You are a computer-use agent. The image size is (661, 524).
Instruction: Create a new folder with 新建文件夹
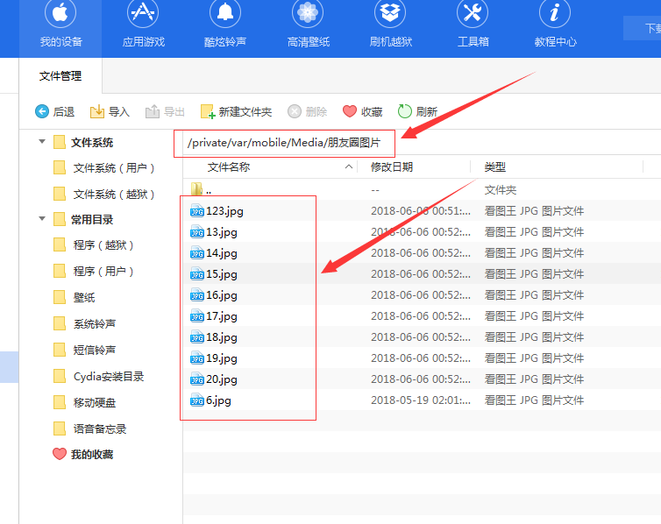236,111
